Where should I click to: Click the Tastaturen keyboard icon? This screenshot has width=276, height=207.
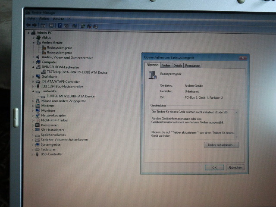click(x=37, y=150)
